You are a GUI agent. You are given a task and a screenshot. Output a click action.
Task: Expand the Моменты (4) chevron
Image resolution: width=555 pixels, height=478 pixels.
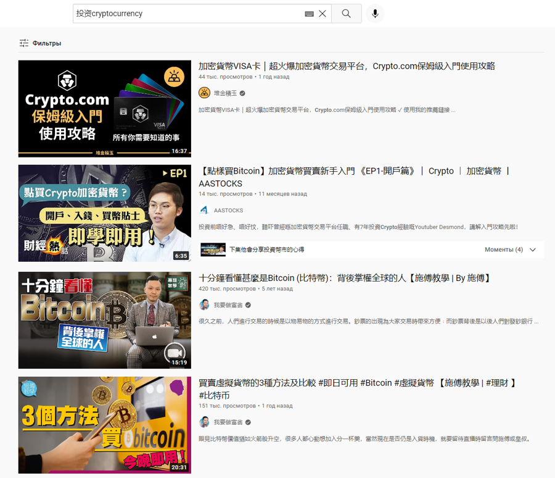coord(533,249)
